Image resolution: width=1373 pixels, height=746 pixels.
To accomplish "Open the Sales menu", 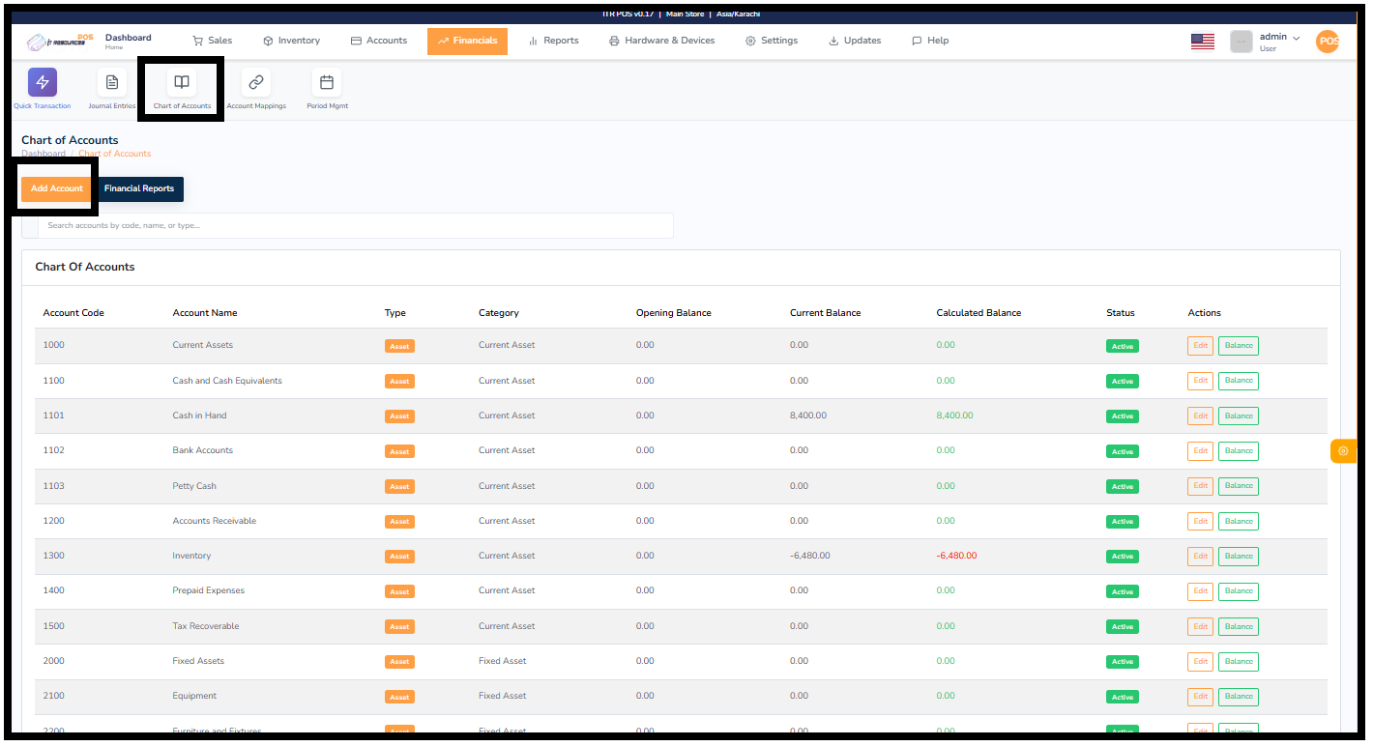I will pos(212,41).
